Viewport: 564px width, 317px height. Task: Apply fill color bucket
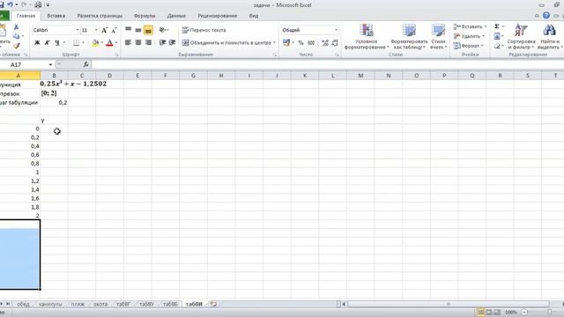click(x=95, y=43)
